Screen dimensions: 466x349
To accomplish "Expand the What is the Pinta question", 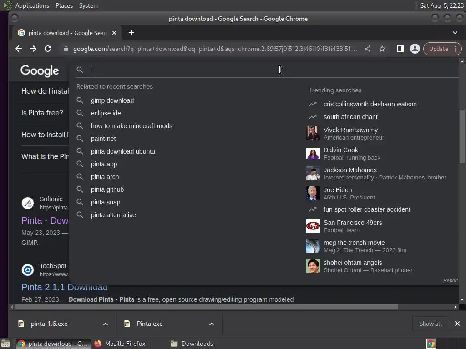I will [x=45, y=156].
